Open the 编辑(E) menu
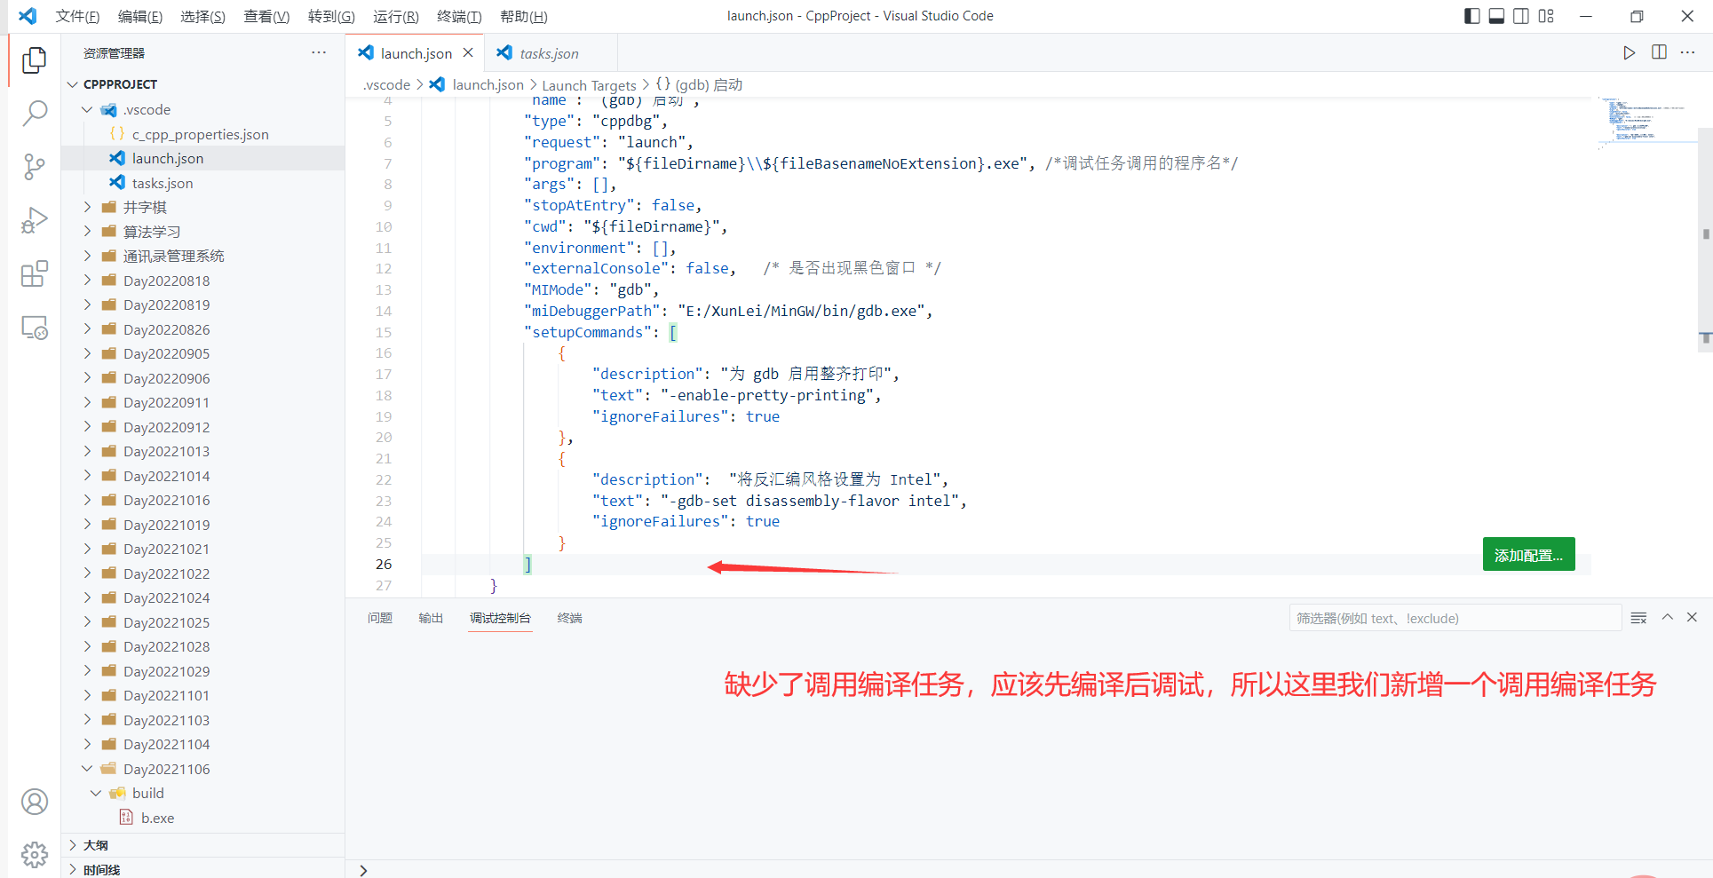 [140, 16]
